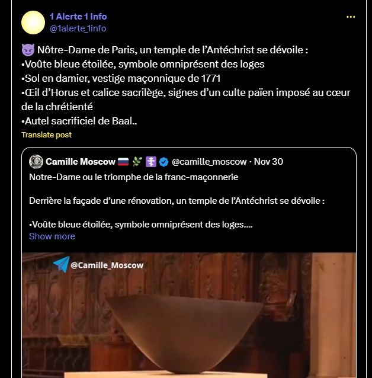The width and height of the screenshot is (372, 378).
Task: Click the purple orthodox cross emoji
Action: click(151, 162)
